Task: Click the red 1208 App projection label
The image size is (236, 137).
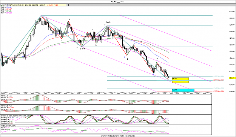Action: 219,80
